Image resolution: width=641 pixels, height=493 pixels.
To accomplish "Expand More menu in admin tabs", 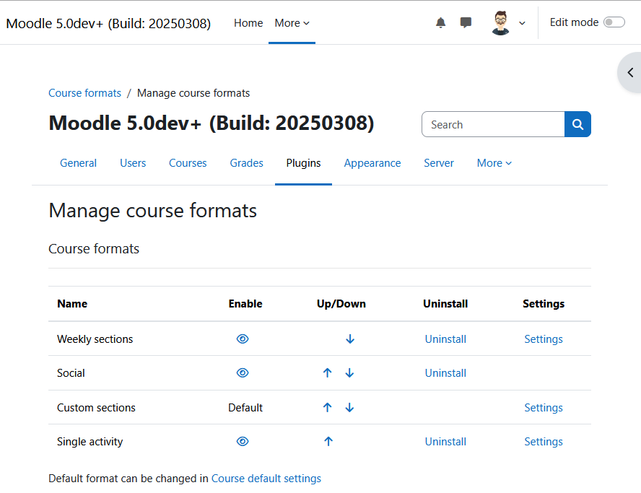I will pyautogui.click(x=494, y=163).
